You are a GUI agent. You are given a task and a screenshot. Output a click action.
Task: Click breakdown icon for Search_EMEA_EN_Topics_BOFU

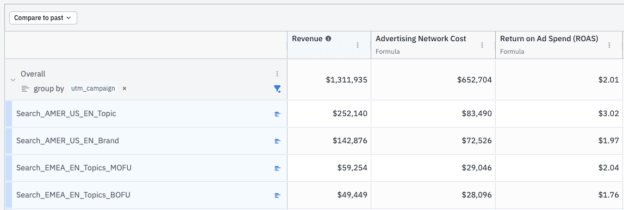[x=277, y=195]
